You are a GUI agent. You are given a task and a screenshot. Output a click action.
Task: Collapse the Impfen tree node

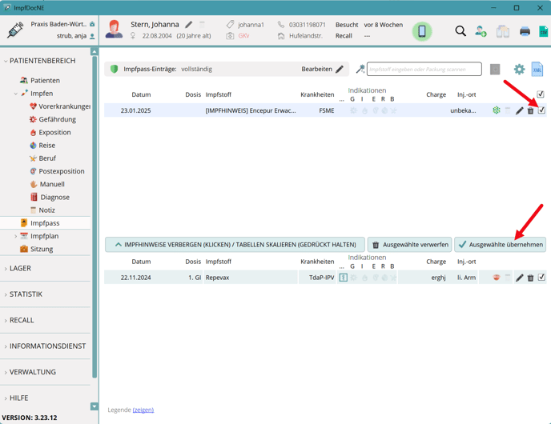tap(15, 94)
